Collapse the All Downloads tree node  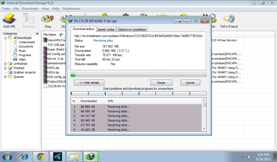tap(5, 38)
